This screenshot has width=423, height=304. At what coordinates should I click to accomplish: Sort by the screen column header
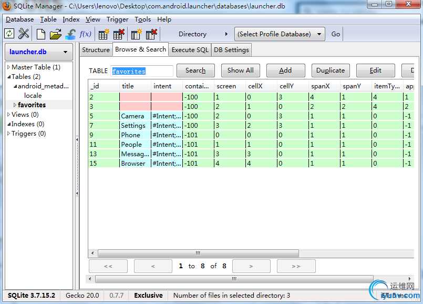[x=230, y=86]
